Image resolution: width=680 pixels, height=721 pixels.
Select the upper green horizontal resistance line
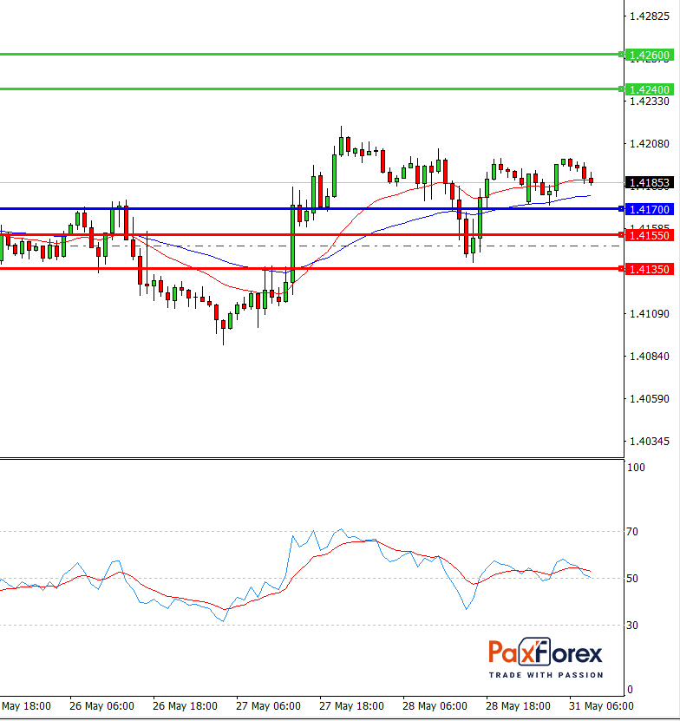click(x=304, y=54)
